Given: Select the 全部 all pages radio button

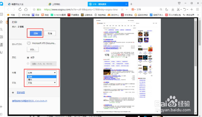Looking at the screenshot, I should pyautogui.click(x=28, y=58).
